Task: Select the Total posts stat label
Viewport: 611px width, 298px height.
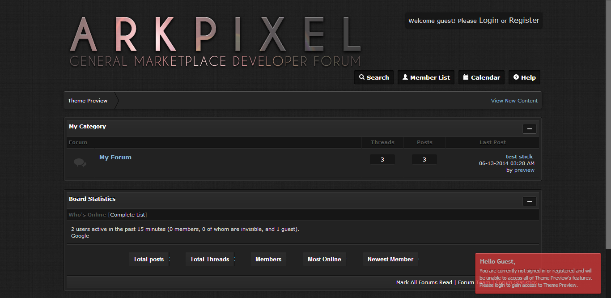Action: click(149, 259)
